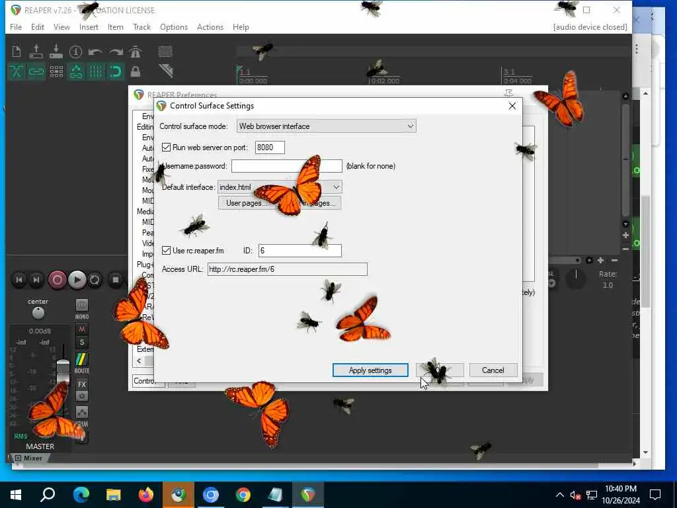Toggle snap magnet icon
677x508 pixels.
coord(116,71)
